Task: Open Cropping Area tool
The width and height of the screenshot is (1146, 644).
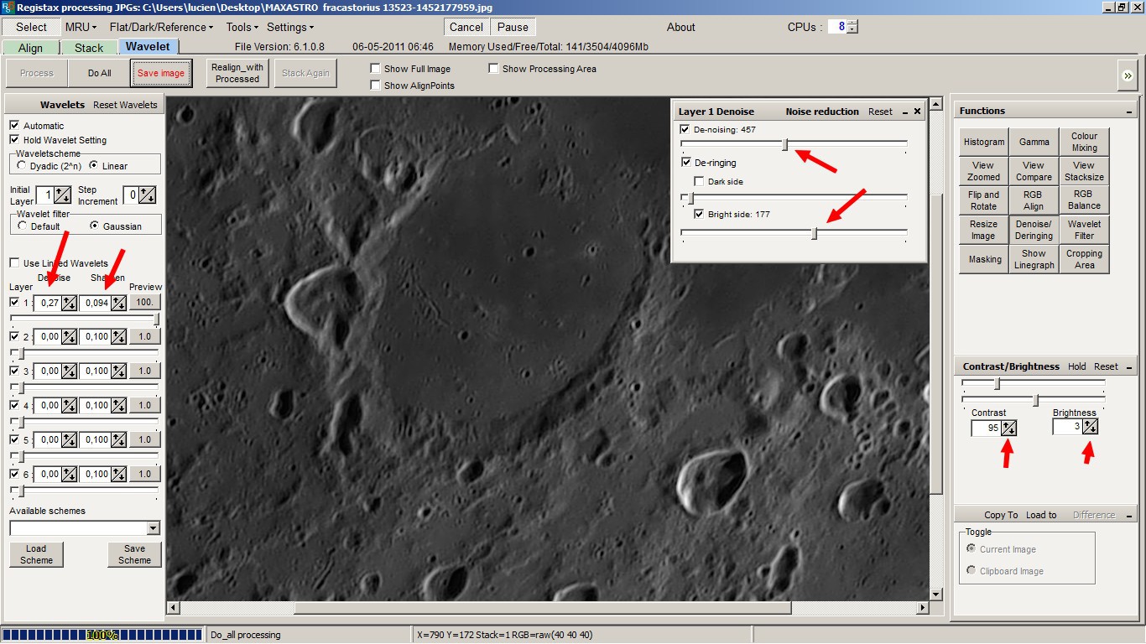Action: coord(1084,259)
